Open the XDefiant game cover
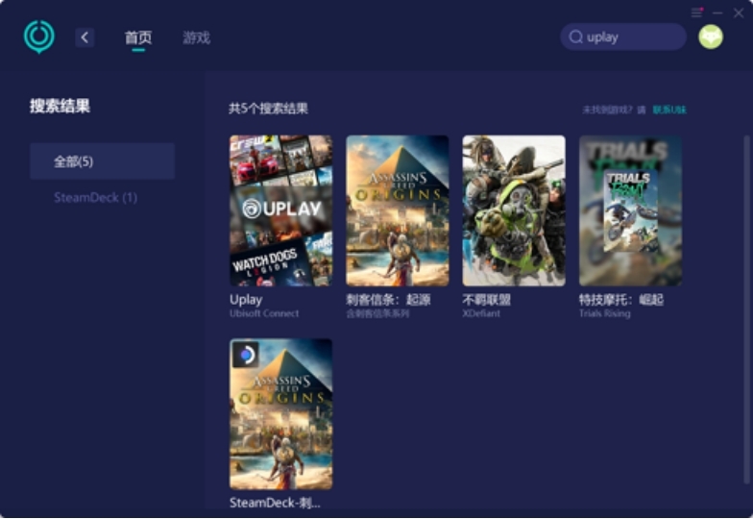753x519 pixels. 514,210
